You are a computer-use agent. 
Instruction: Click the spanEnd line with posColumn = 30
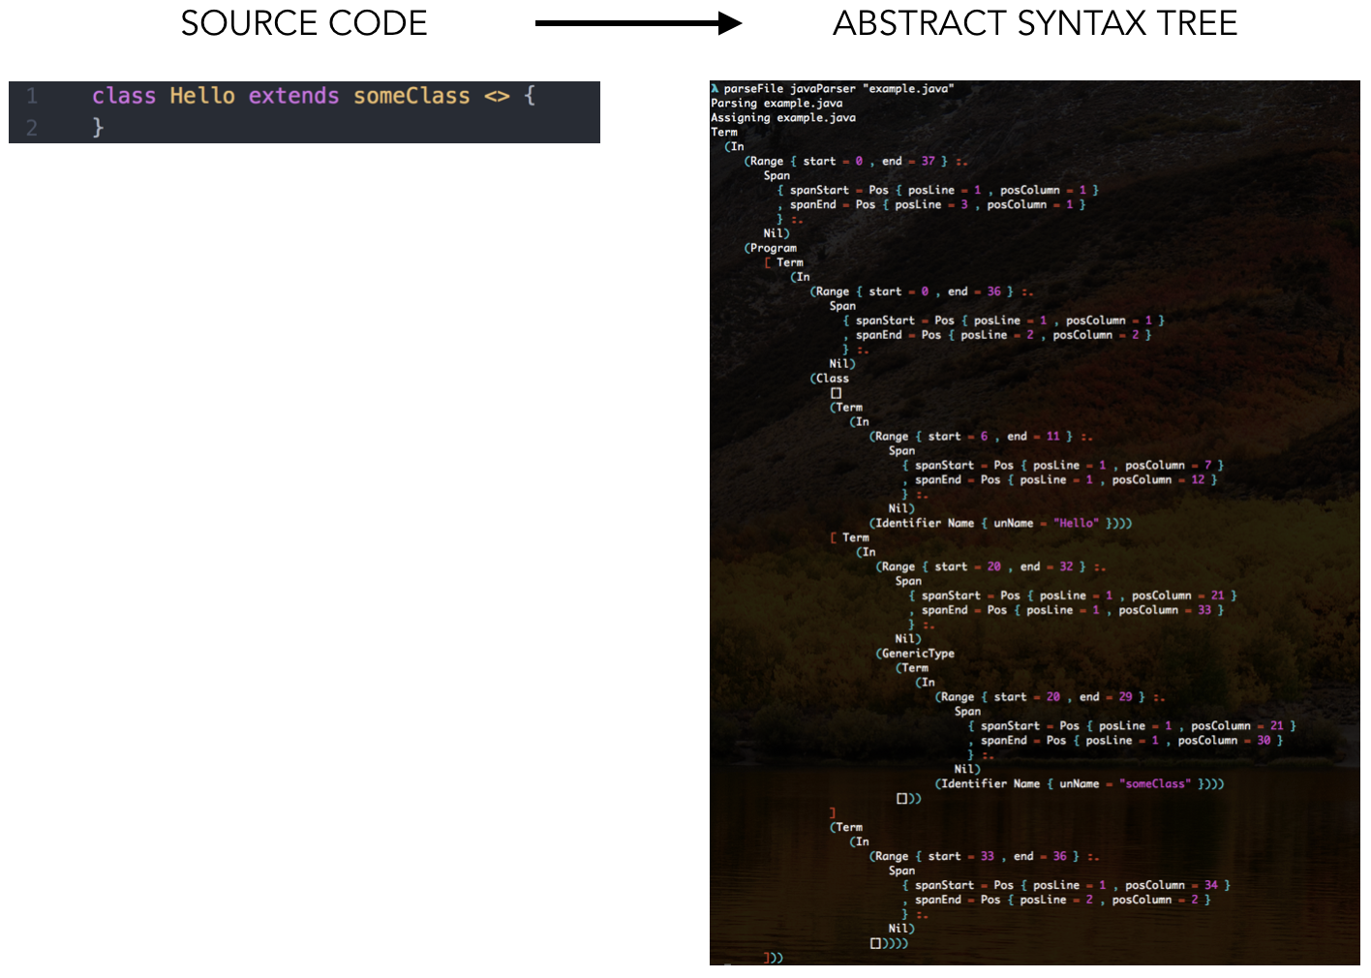coord(1126,740)
